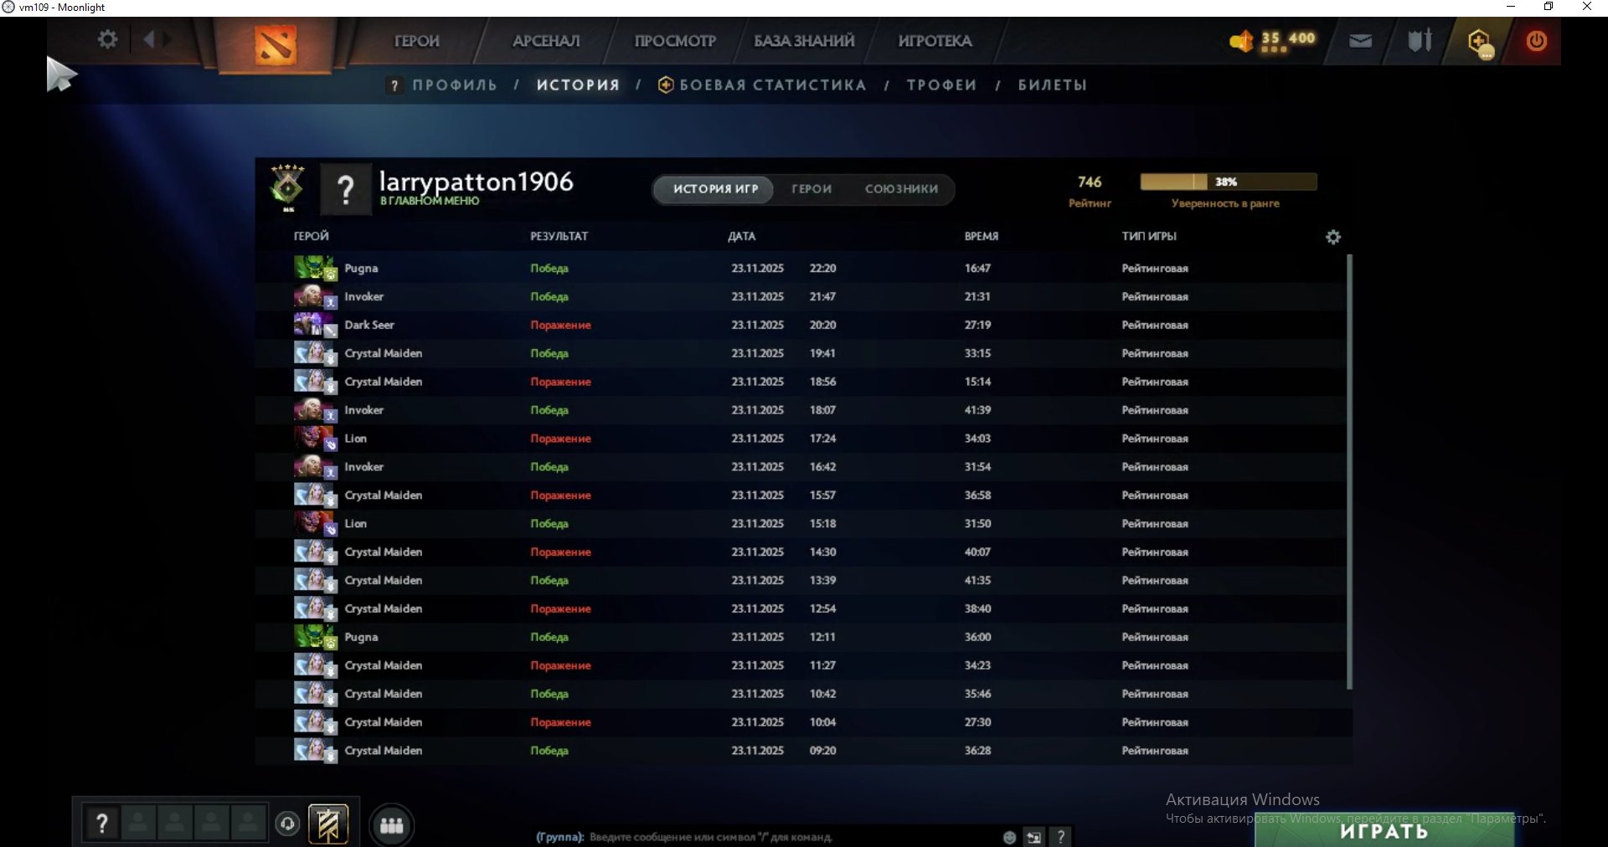Click the red power quit button

[1536, 41]
